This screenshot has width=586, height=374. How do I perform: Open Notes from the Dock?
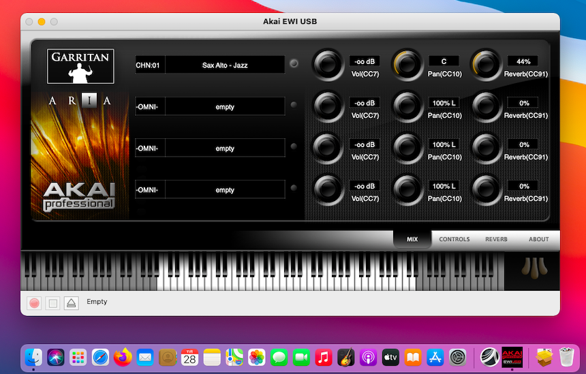212,357
